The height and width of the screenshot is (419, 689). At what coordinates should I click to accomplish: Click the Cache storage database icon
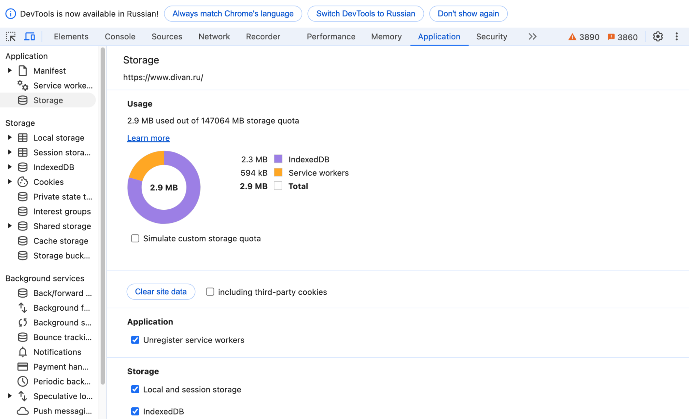[23, 241]
